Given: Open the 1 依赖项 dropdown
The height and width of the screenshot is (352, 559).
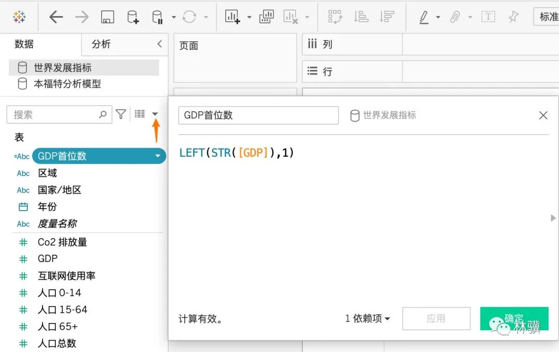Looking at the screenshot, I should coord(367,318).
